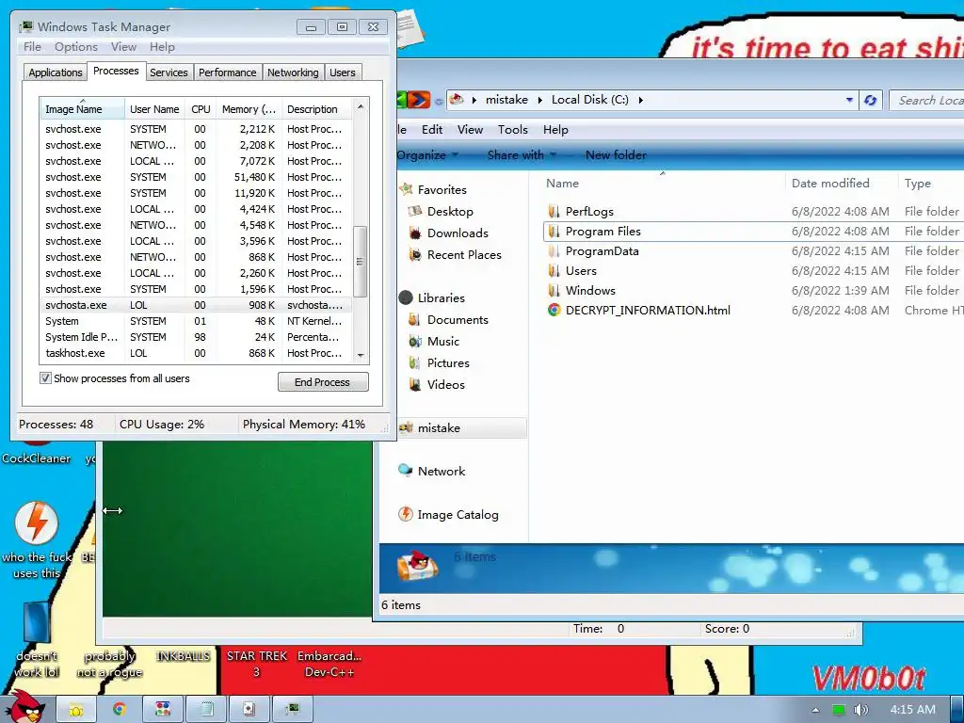964x723 pixels.
Task: Open Videos library in sidebar
Action: [445, 385]
